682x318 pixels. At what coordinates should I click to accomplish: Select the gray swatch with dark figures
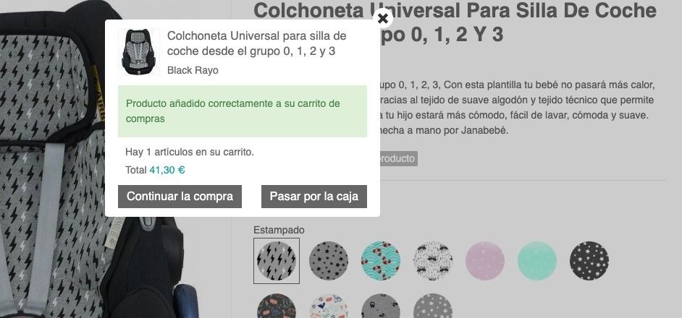[381, 306]
